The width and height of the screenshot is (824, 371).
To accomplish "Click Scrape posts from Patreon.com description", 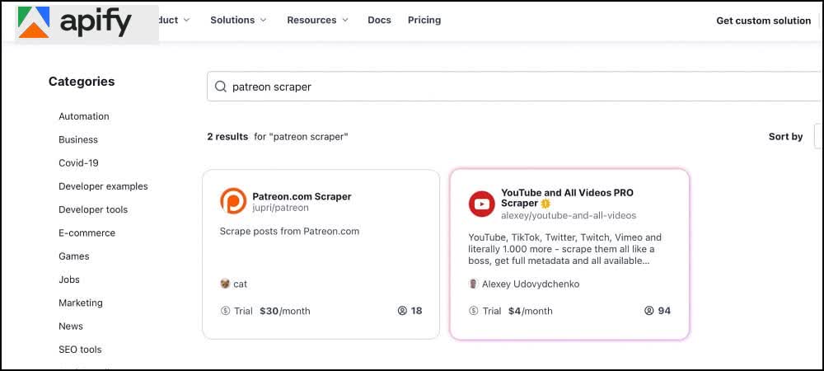I will (x=289, y=231).
